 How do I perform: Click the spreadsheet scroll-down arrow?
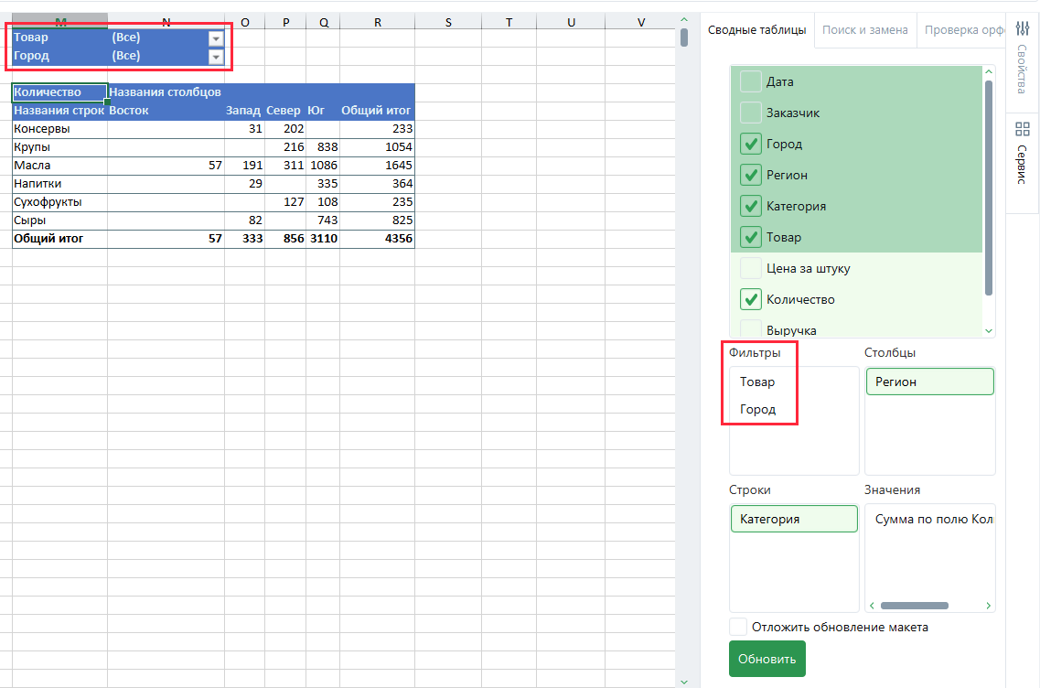(683, 681)
